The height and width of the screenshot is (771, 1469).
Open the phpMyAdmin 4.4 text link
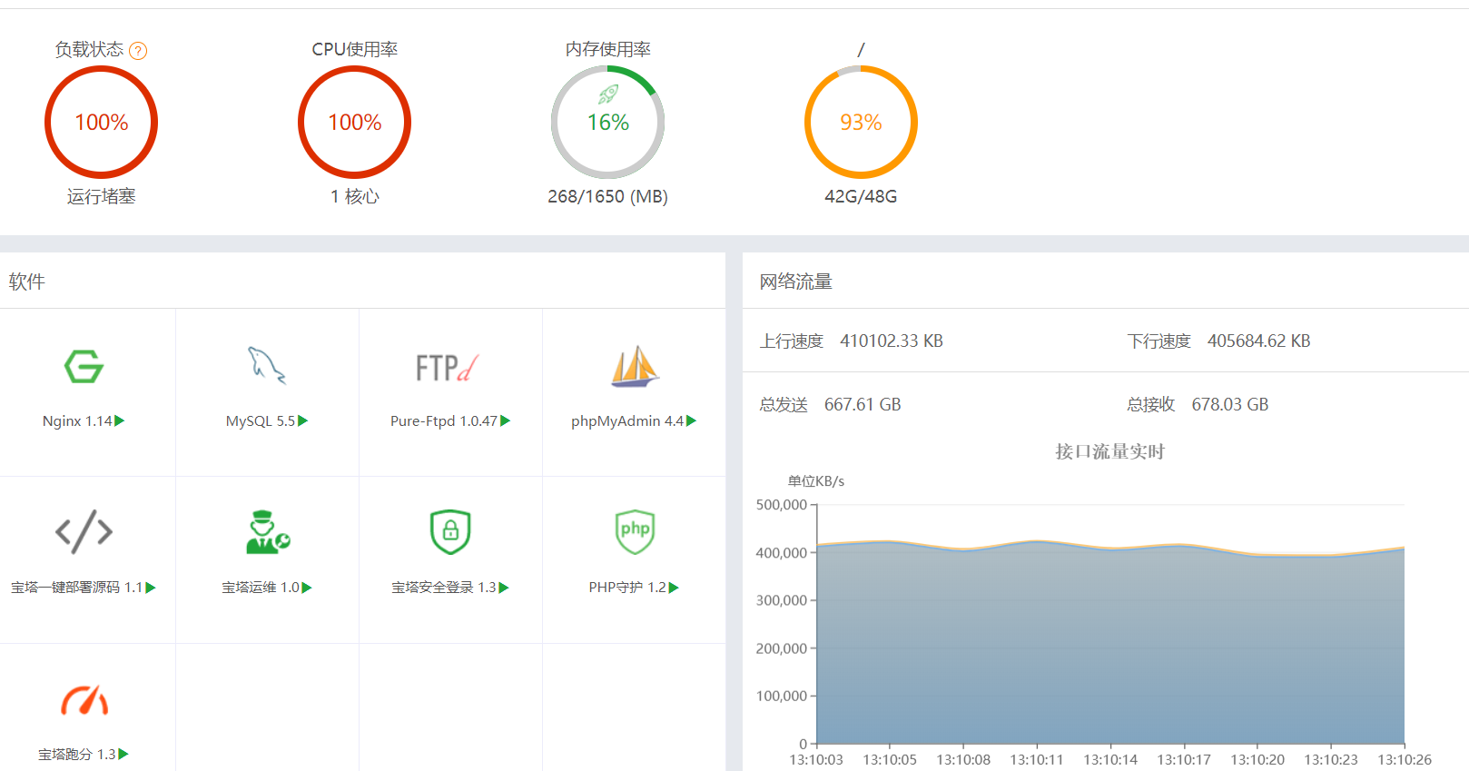[626, 421]
